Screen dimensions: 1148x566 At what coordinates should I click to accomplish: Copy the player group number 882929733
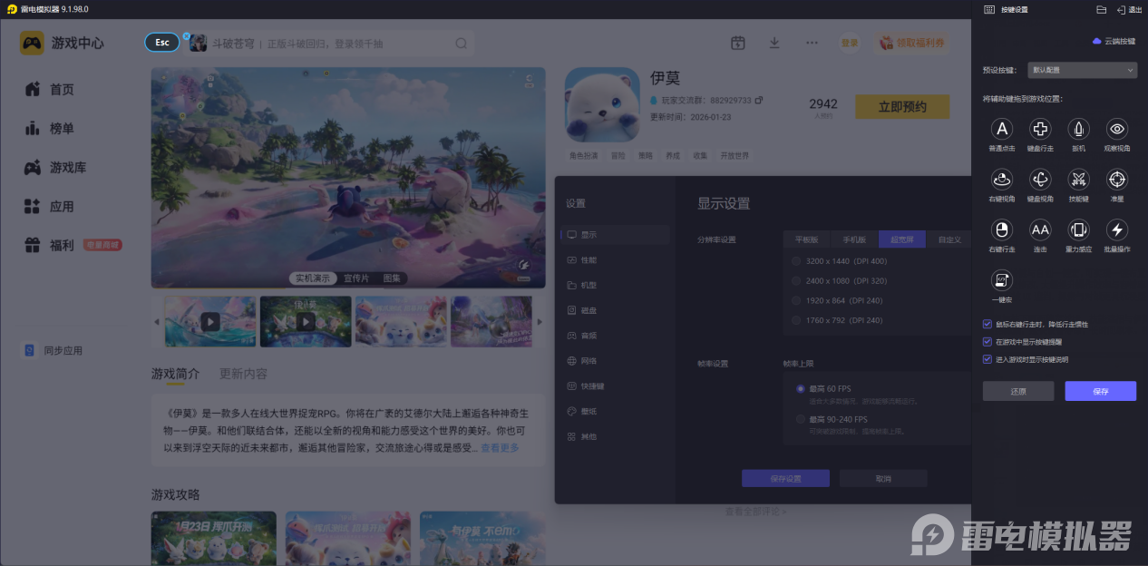[759, 100]
